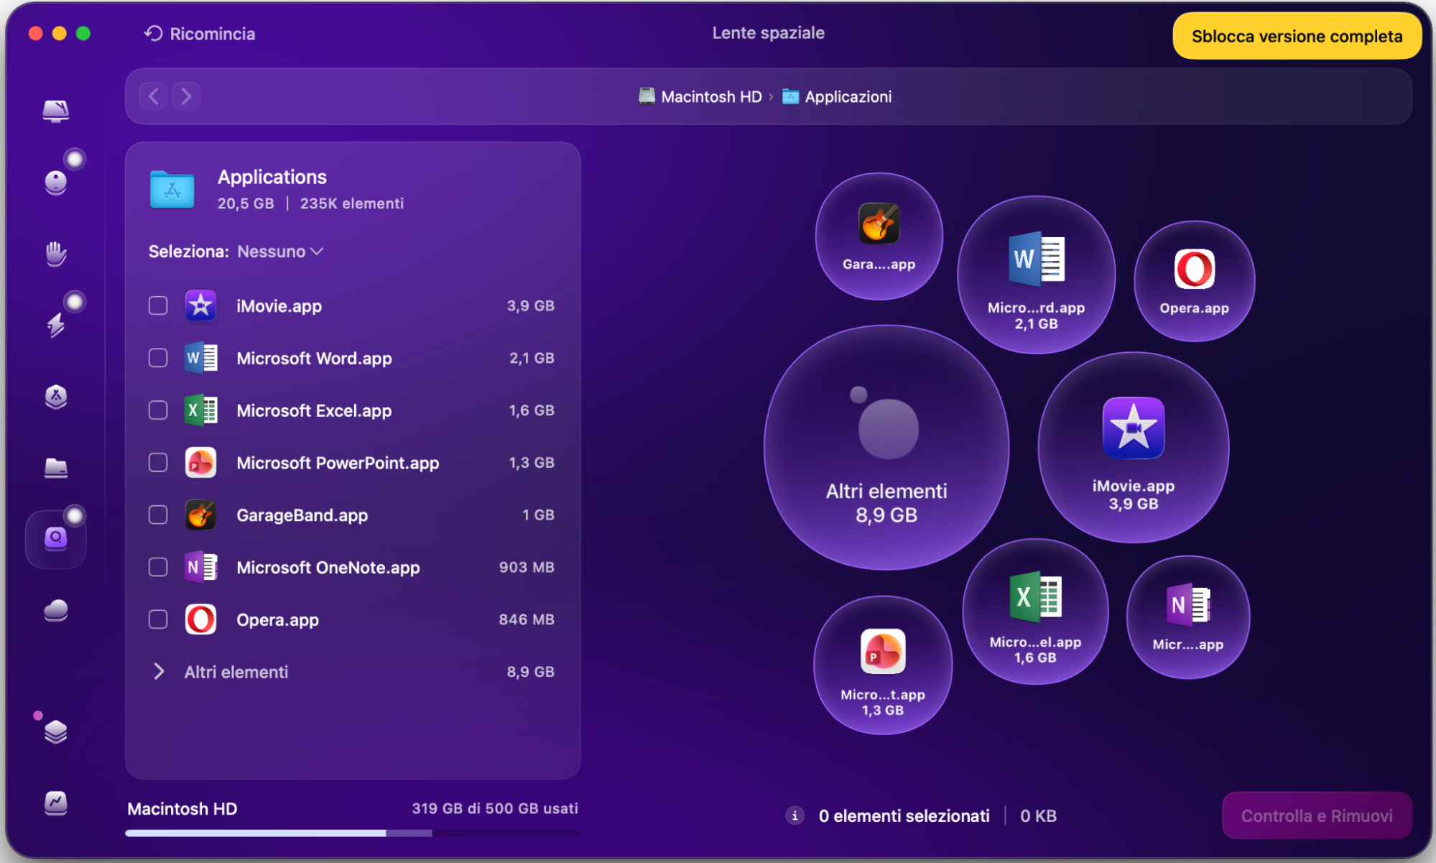
Task: Open Applications module sidebar icon
Action: [56, 397]
